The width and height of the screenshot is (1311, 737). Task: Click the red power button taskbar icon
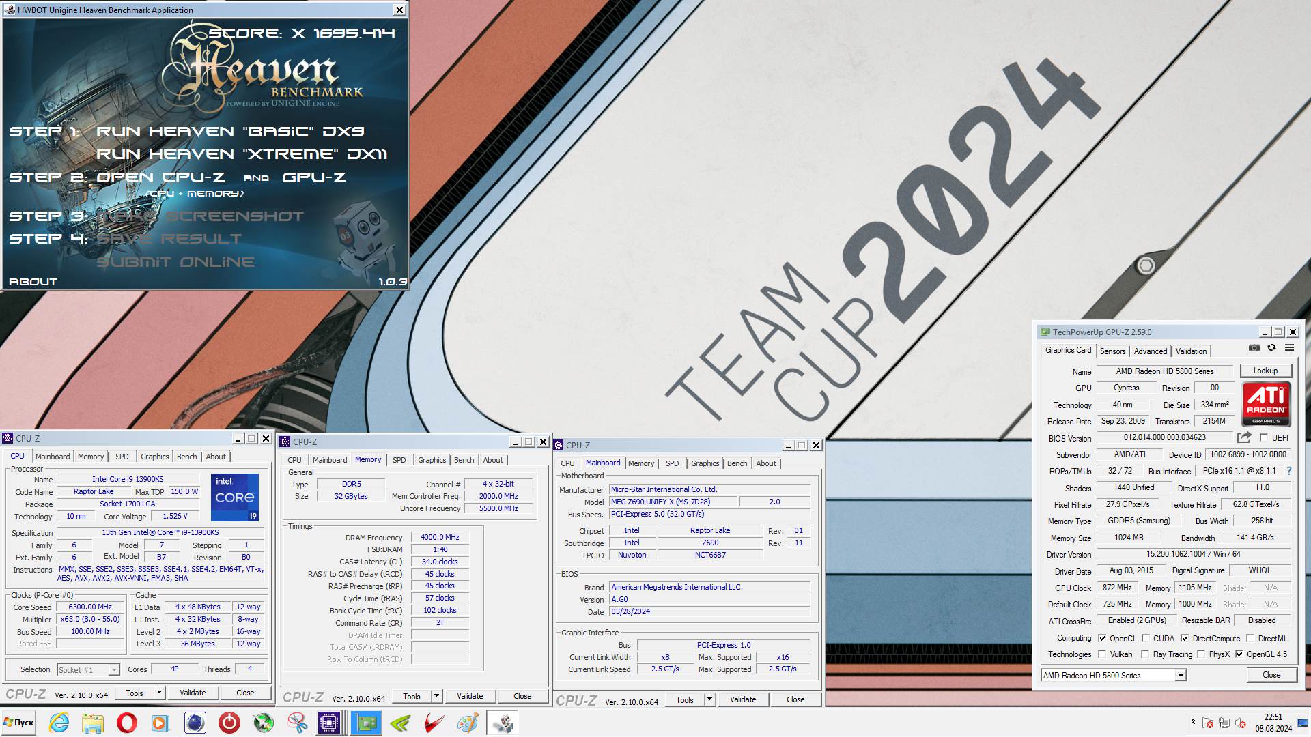(229, 723)
